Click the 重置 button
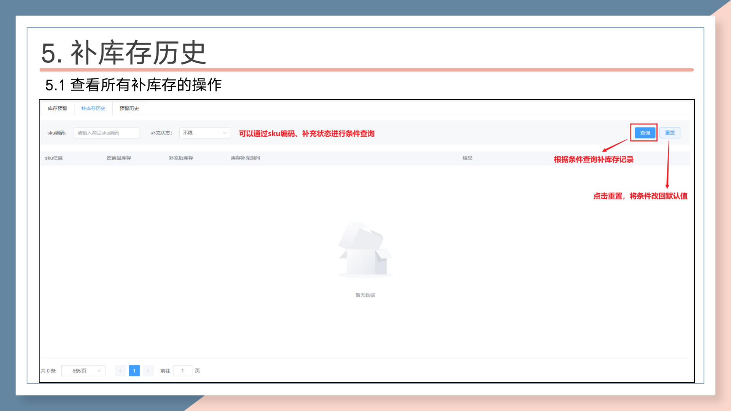731x411 pixels. coord(670,133)
